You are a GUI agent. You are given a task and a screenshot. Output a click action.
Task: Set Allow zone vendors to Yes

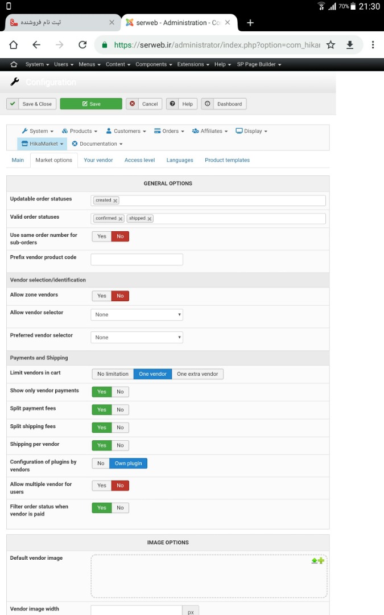click(102, 296)
